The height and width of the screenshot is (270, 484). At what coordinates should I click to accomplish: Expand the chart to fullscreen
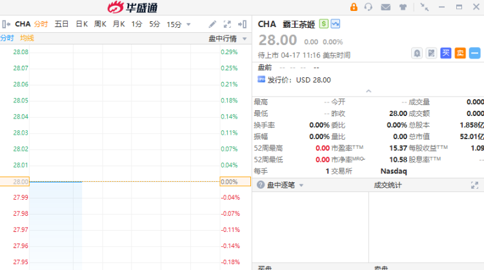[227, 24]
